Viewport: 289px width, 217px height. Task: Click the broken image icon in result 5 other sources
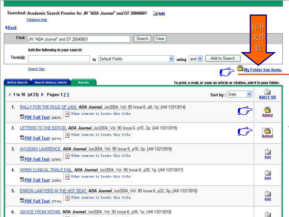tap(67, 198)
